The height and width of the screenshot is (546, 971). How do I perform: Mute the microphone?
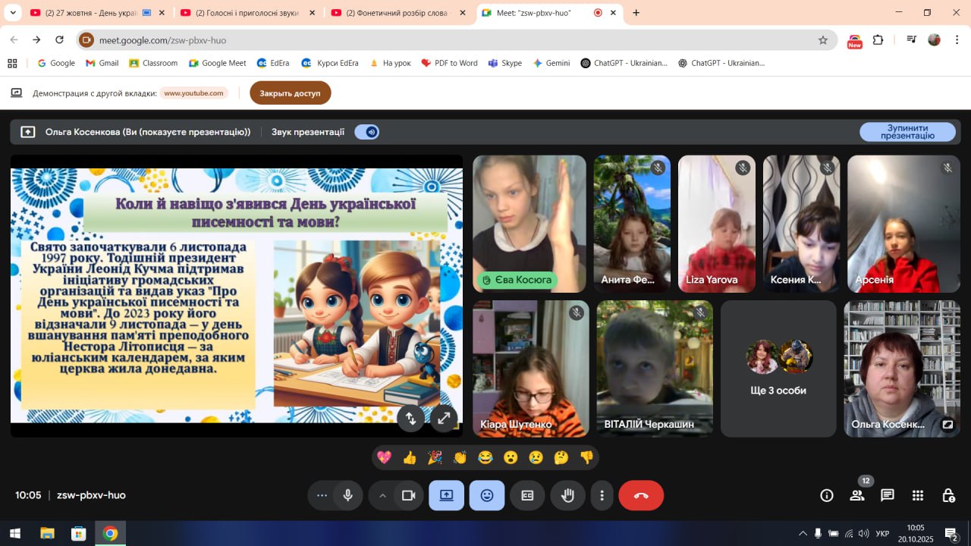coord(347,495)
